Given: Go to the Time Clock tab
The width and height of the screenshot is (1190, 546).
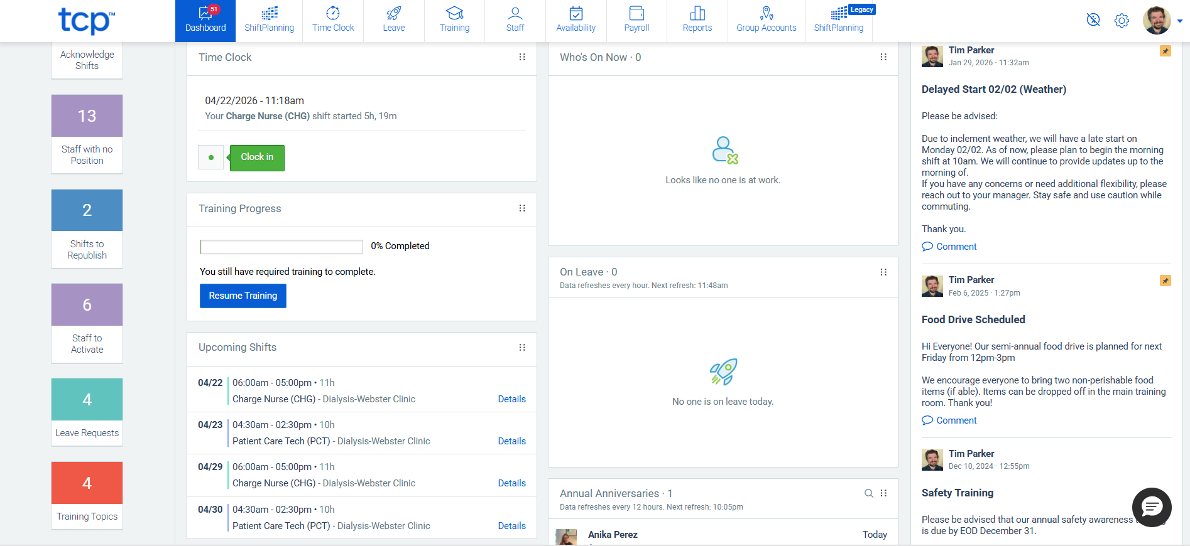Looking at the screenshot, I should pos(333,21).
